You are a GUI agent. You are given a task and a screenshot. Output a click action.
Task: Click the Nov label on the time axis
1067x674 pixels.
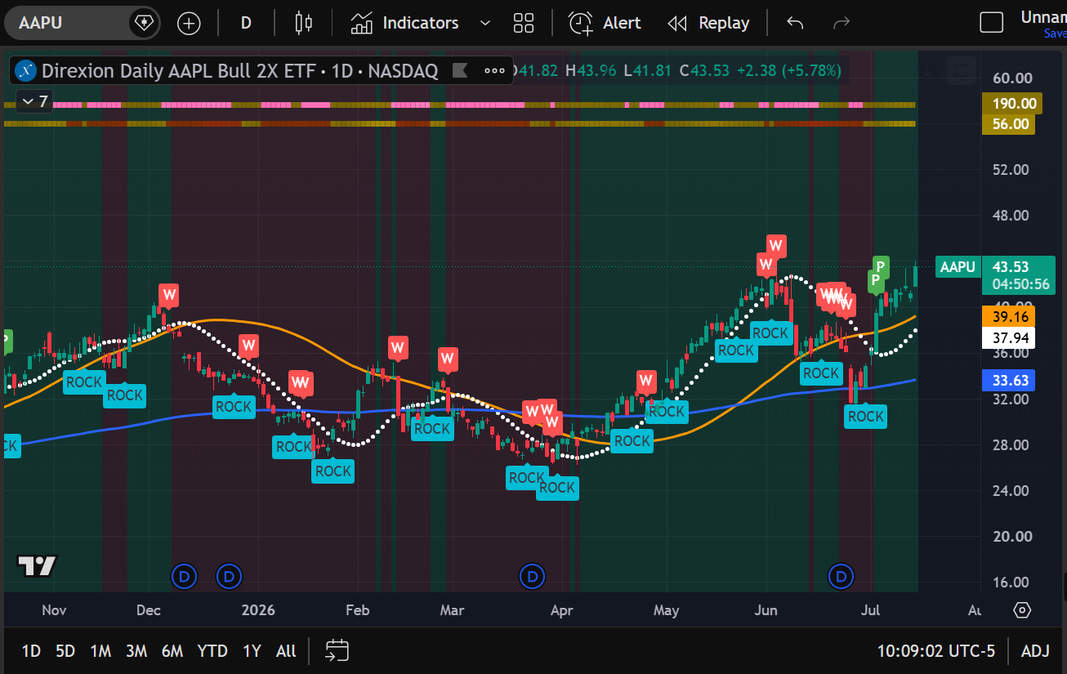pos(54,610)
